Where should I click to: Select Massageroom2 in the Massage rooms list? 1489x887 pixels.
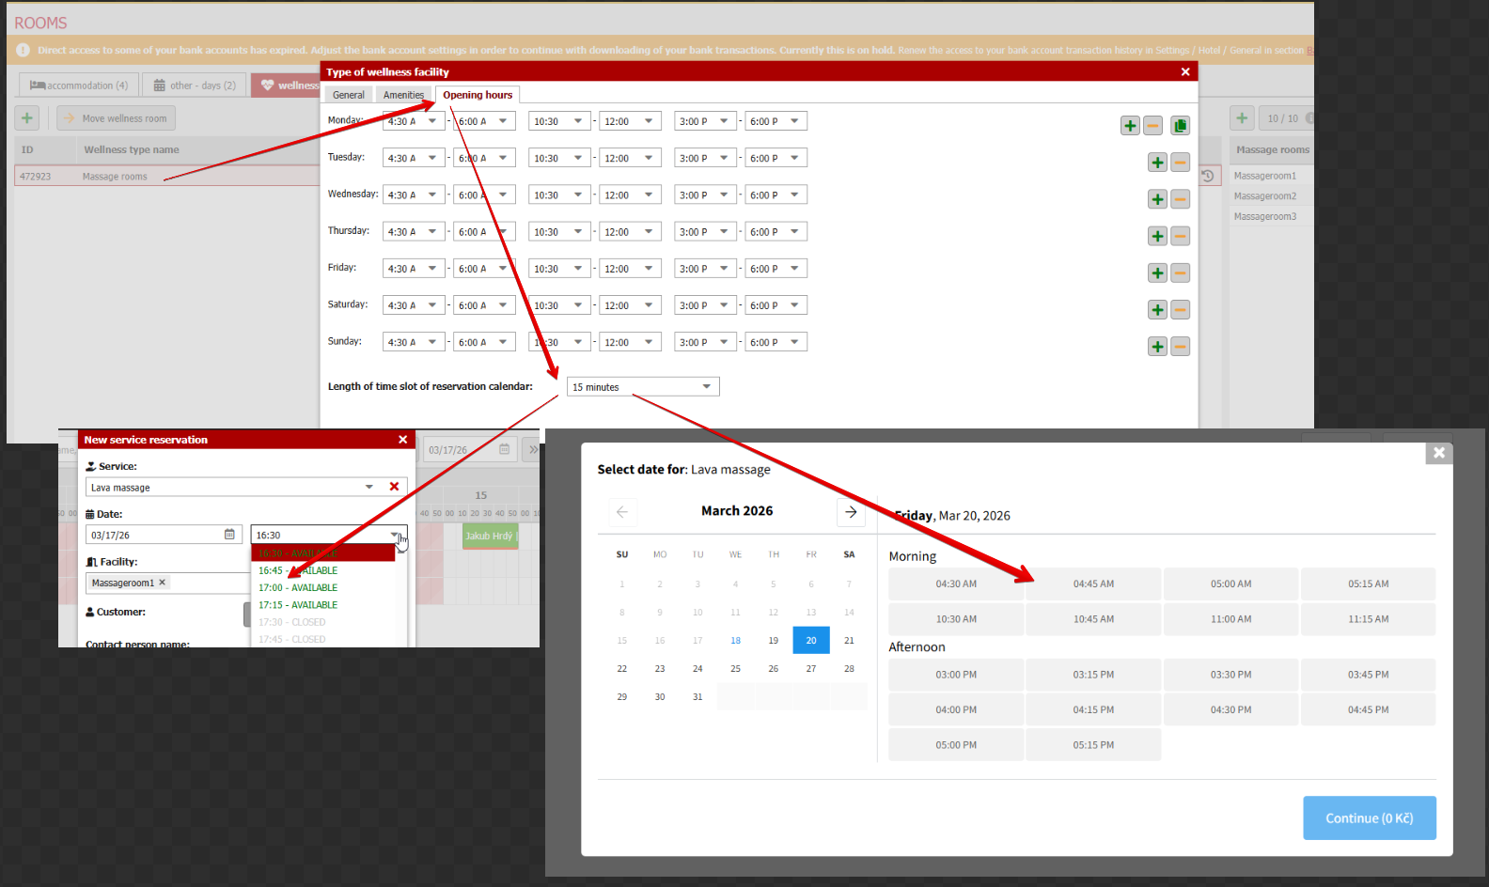pos(1264,196)
